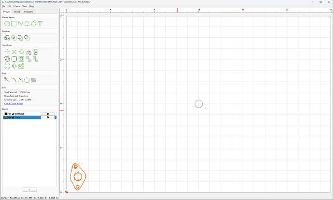
Task: Open the File menu
Action: (3, 6)
